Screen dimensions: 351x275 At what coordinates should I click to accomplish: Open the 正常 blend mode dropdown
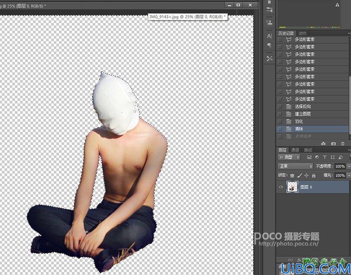(295, 166)
